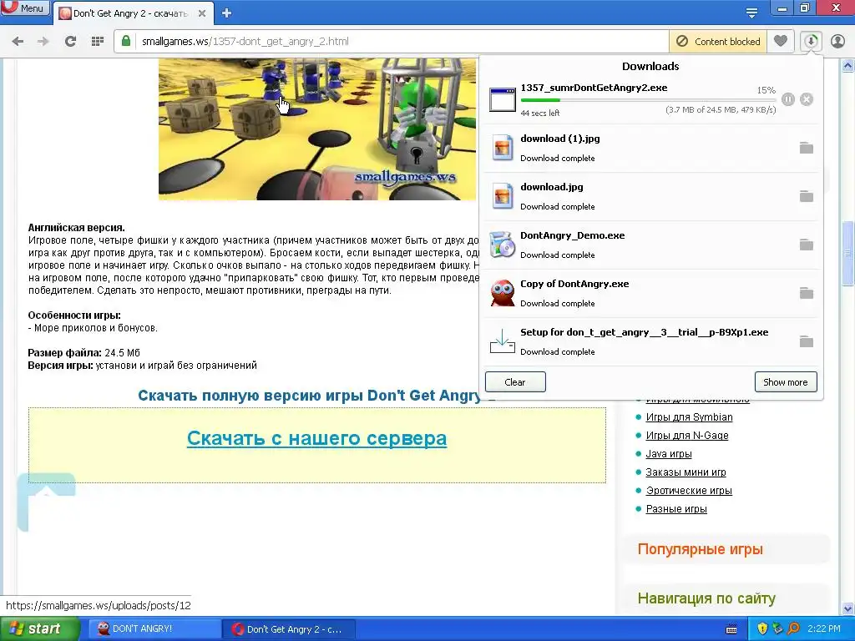This screenshot has width=855, height=641.
Task: Open the Speed Dial grid icon
Action: click(98, 42)
